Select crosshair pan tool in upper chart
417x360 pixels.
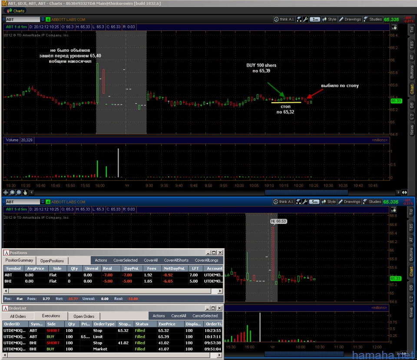tap(6, 192)
